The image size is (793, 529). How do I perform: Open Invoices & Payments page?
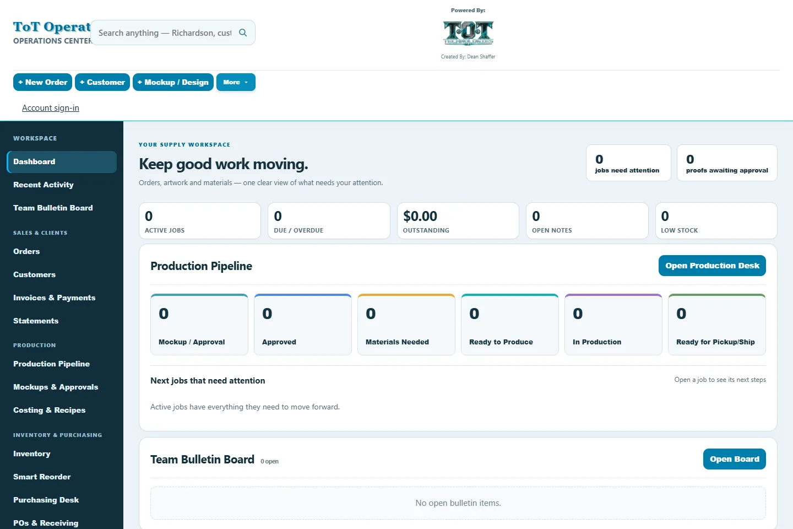click(62, 298)
